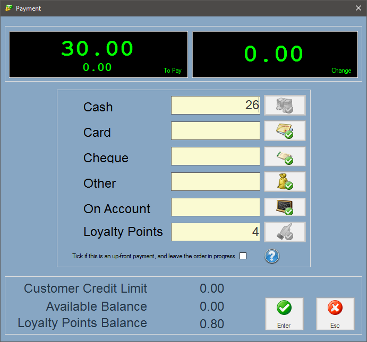
Task: Close the Payment dialog window
Action: tap(357, 8)
